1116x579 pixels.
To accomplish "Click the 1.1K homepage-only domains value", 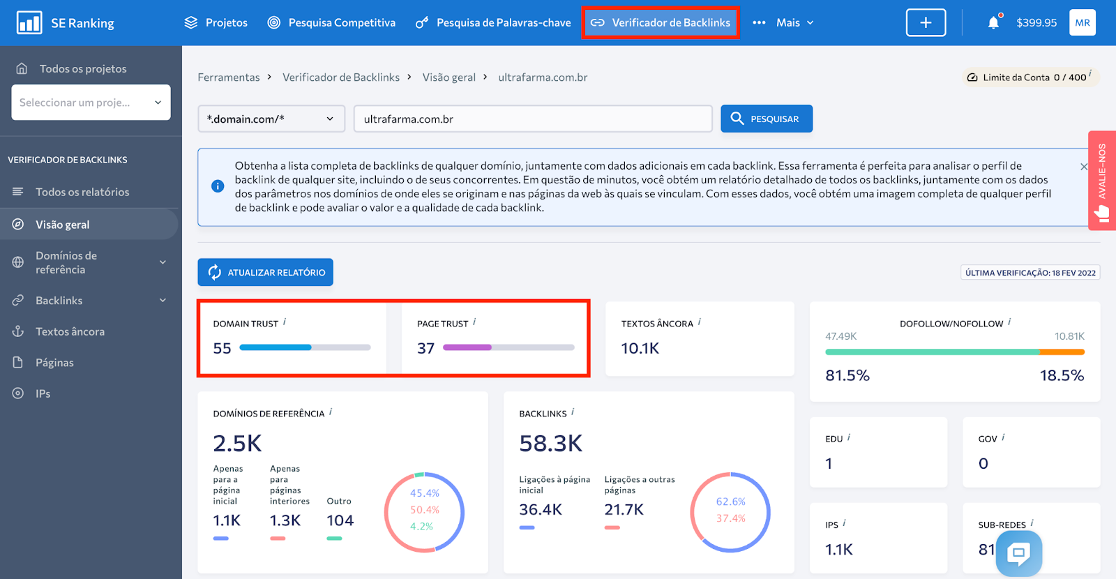I will (x=227, y=520).
